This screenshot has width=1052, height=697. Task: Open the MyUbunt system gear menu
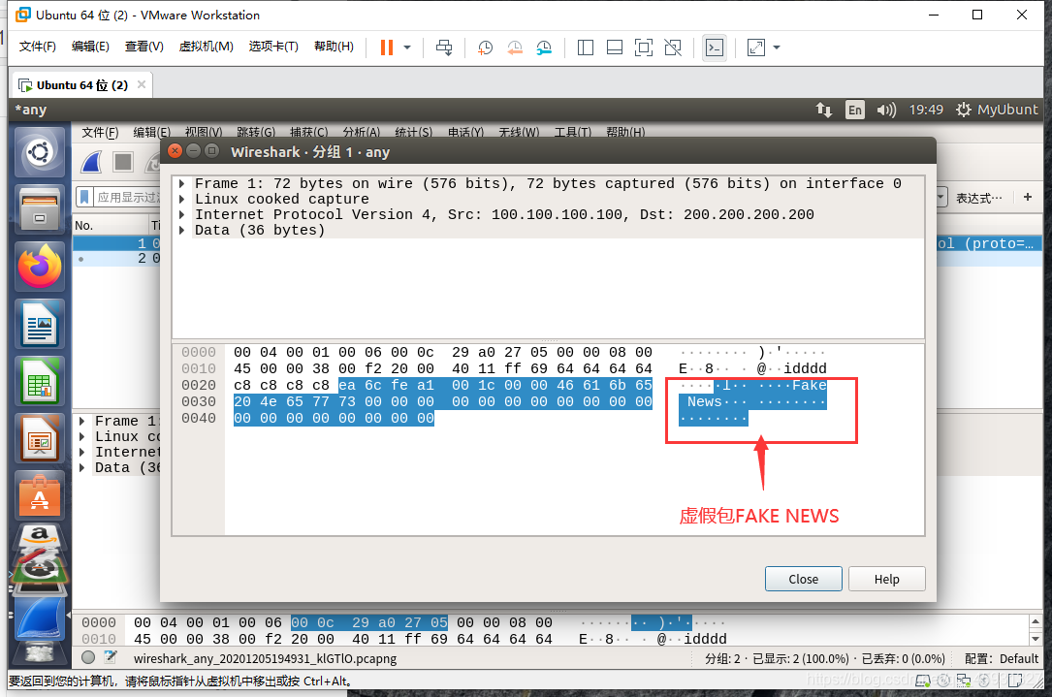click(997, 110)
